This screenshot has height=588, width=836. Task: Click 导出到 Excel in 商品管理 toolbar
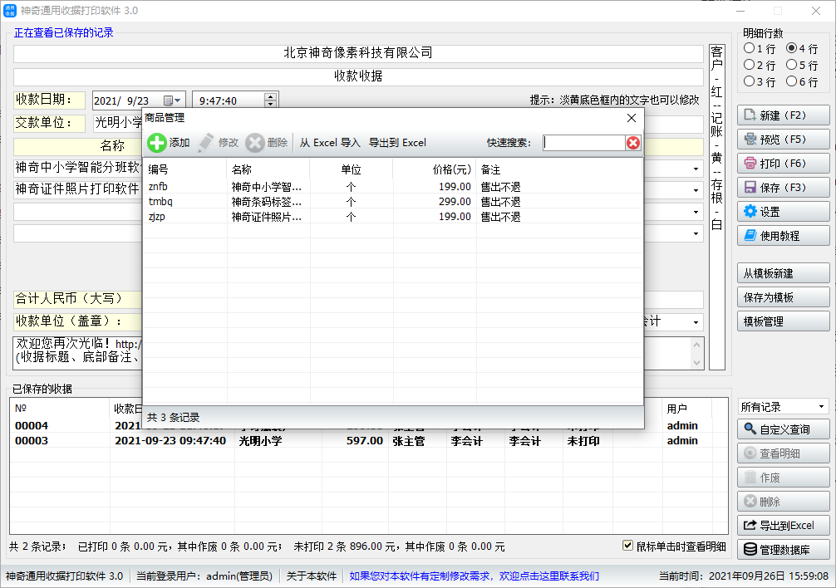click(397, 143)
